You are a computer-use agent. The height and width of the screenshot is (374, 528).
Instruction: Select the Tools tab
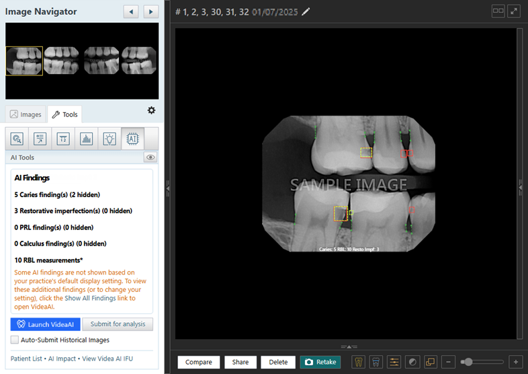[x=64, y=114]
